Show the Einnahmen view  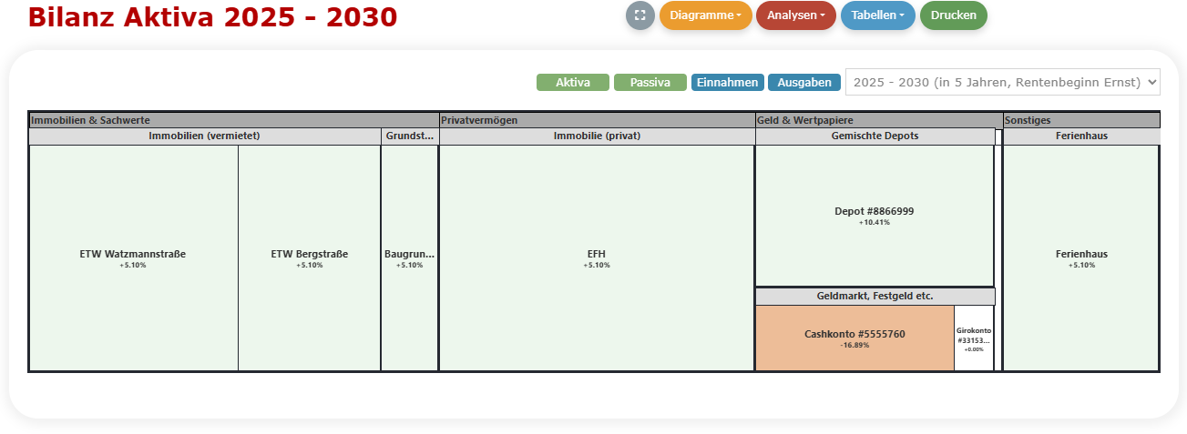coord(727,83)
